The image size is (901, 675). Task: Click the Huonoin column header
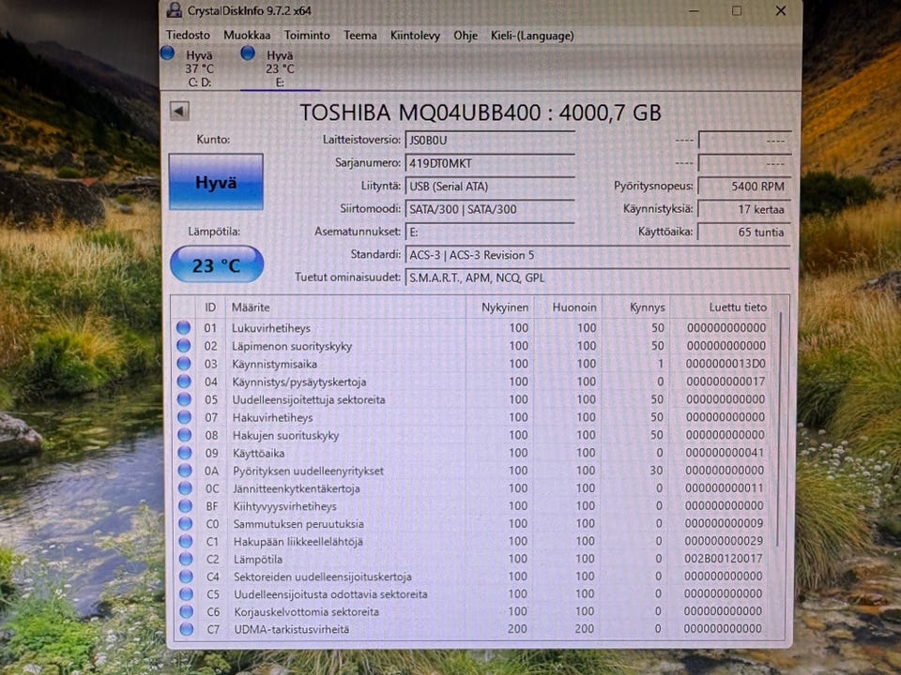[568, 307]
